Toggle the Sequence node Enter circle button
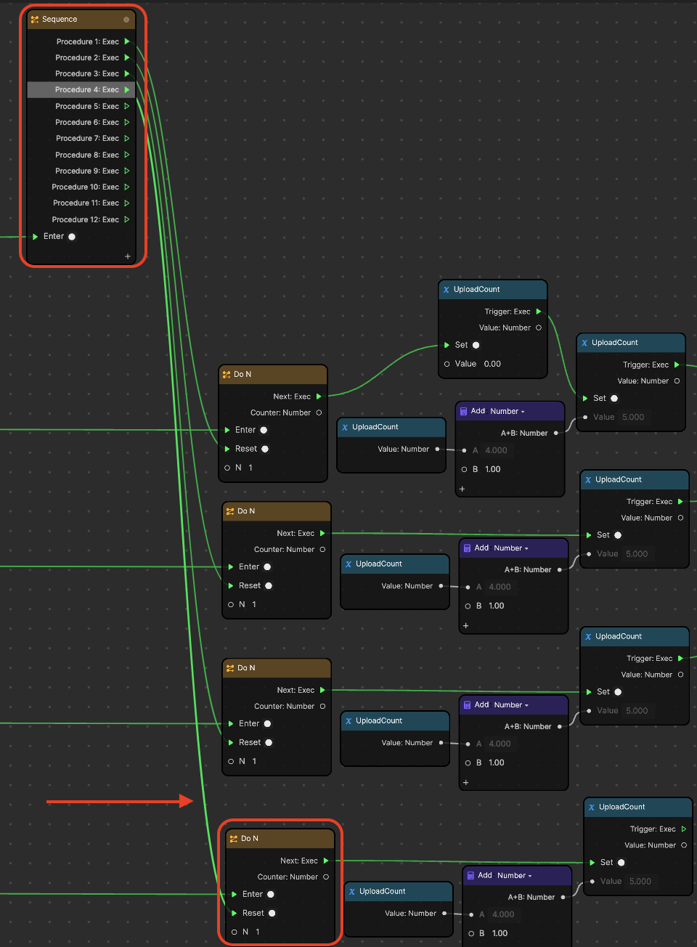The height and width of the screenshot is (947, 697). click(x=72, y=237)
